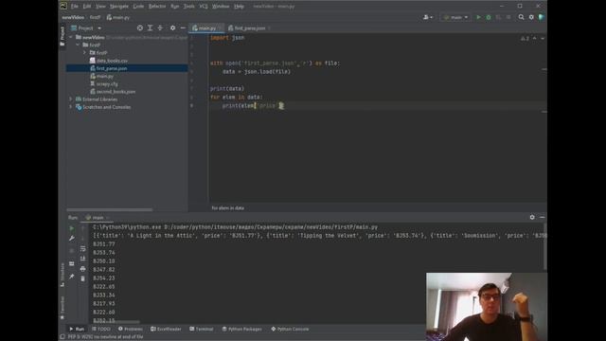Click the warnings indicator in editor

click(x=525, y=38)
